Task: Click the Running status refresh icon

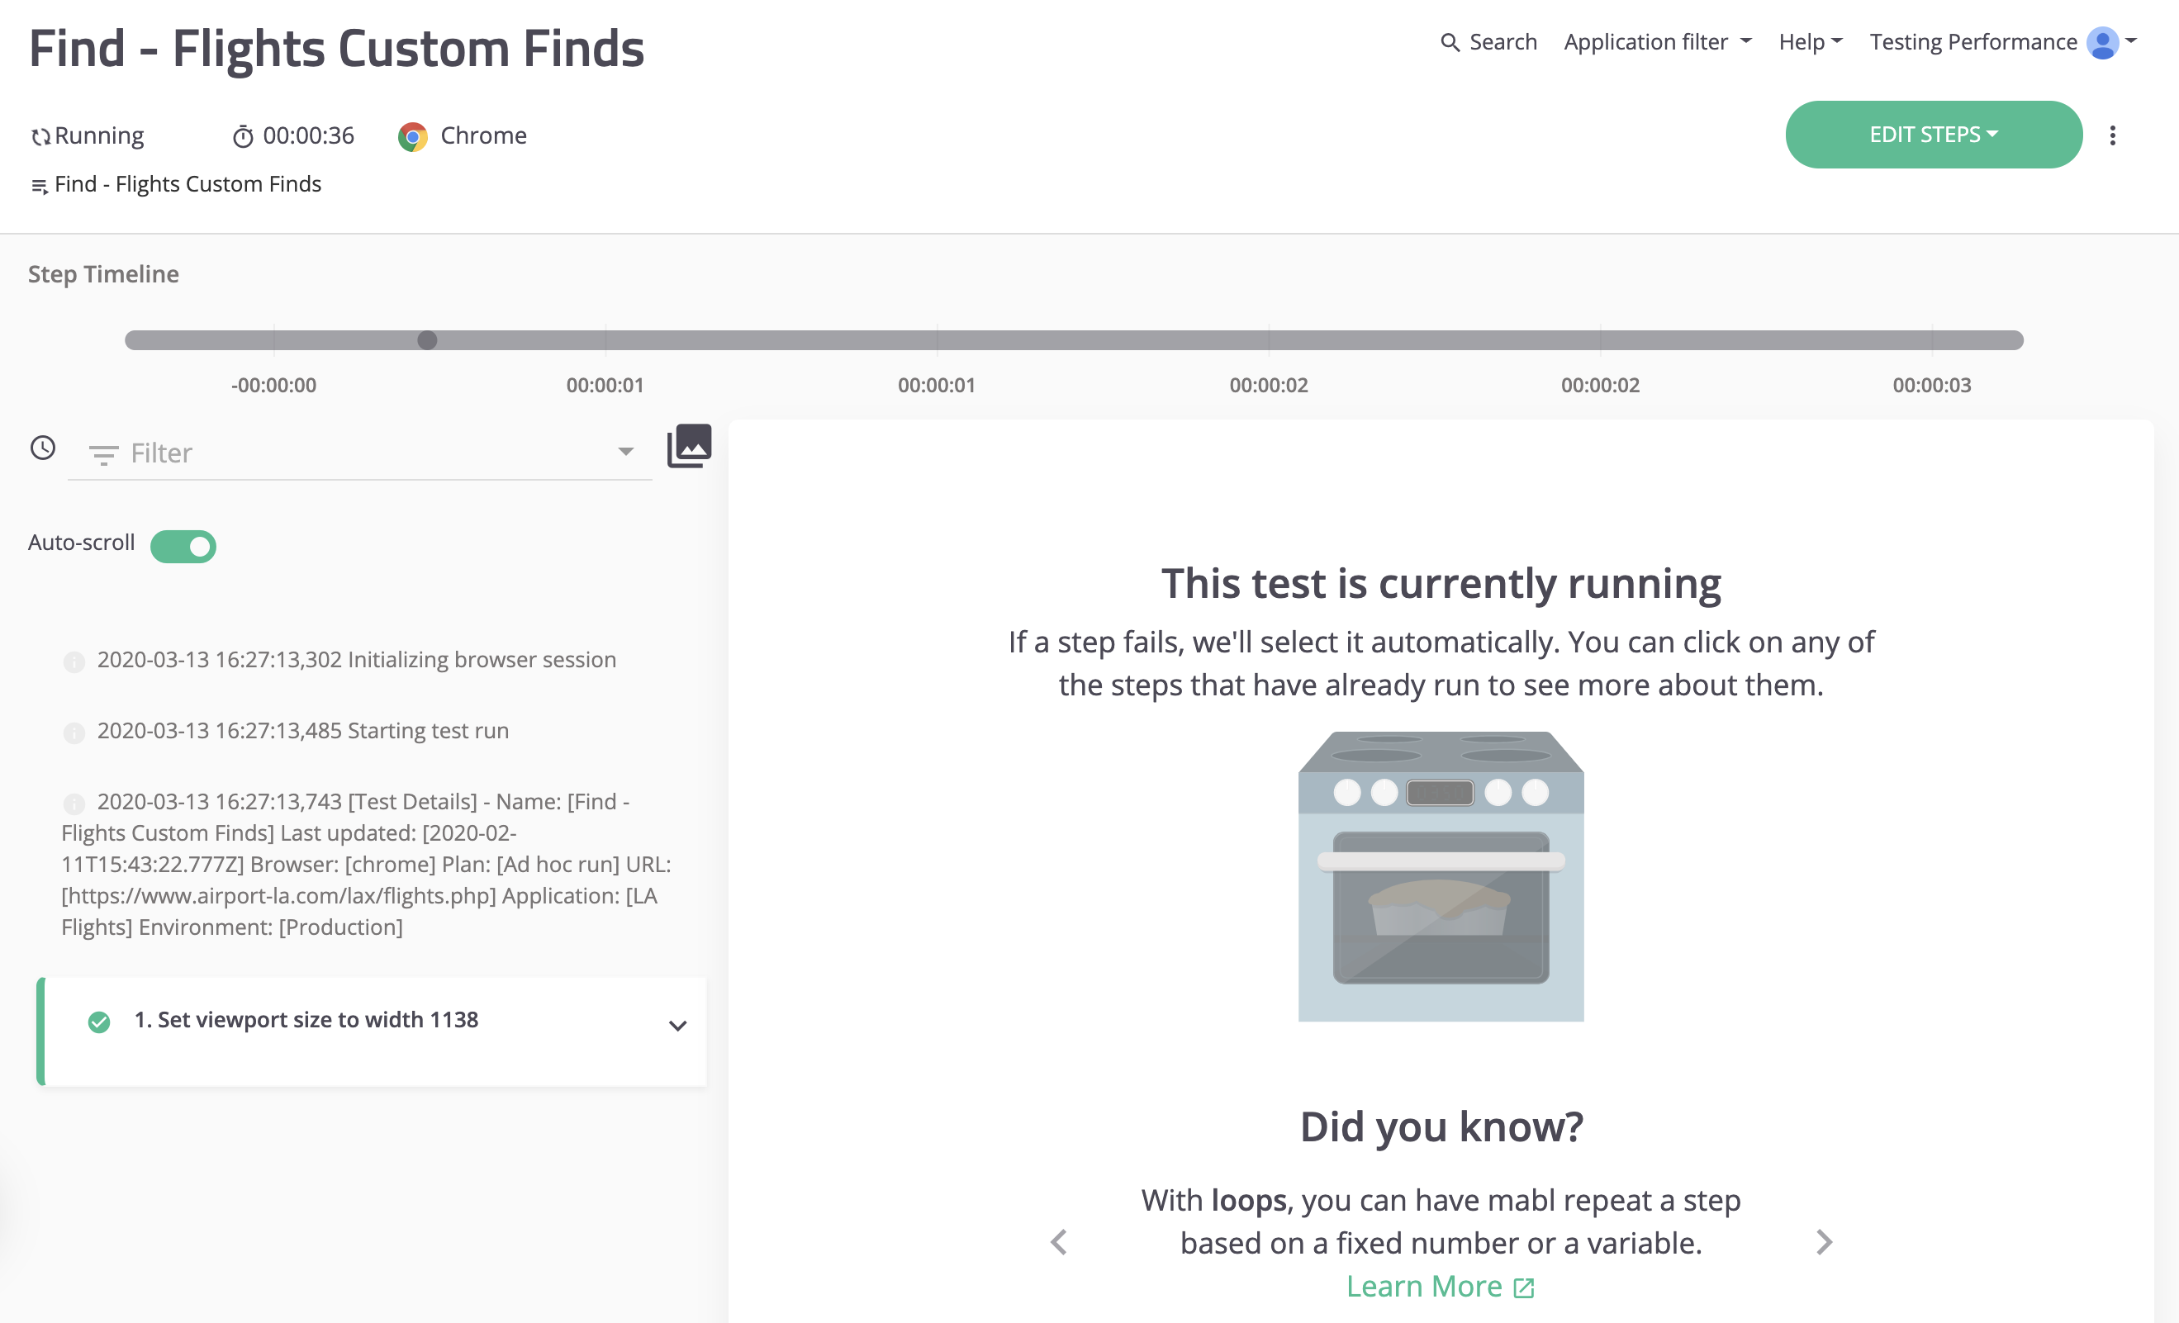Action: (x=40, y=137)
